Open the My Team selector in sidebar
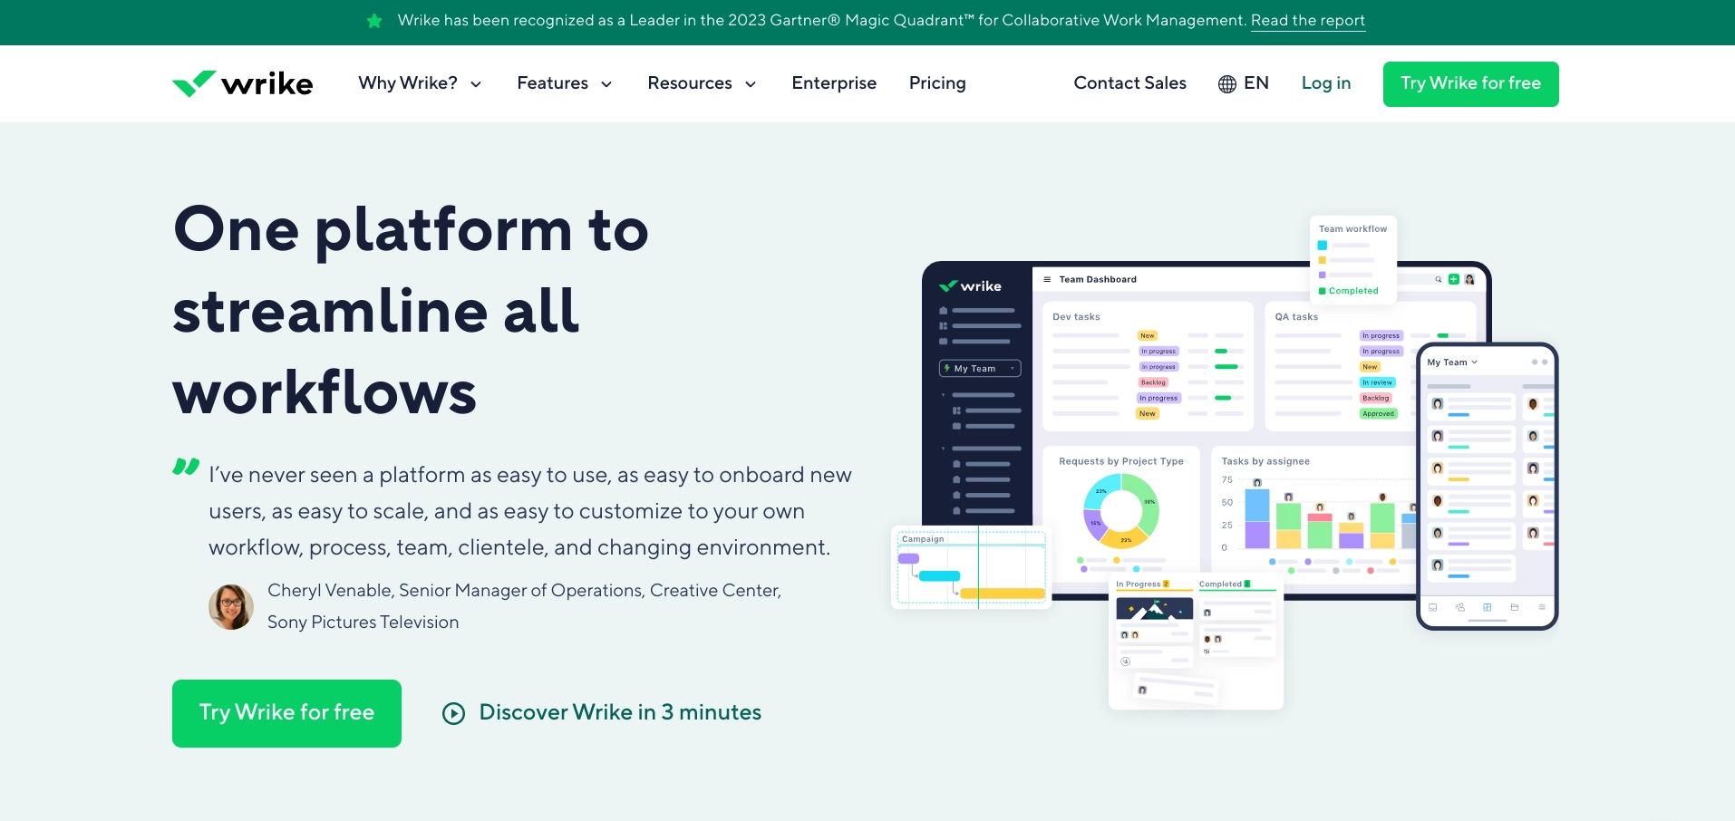Image resolution: width=1735 pixels, height=821 pixels. click(x=979, y=369)
